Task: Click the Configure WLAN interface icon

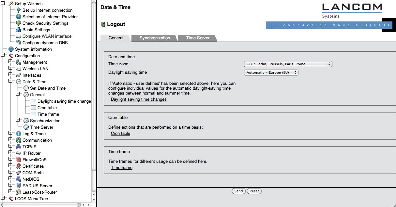Action: click(x=19, y=36)
